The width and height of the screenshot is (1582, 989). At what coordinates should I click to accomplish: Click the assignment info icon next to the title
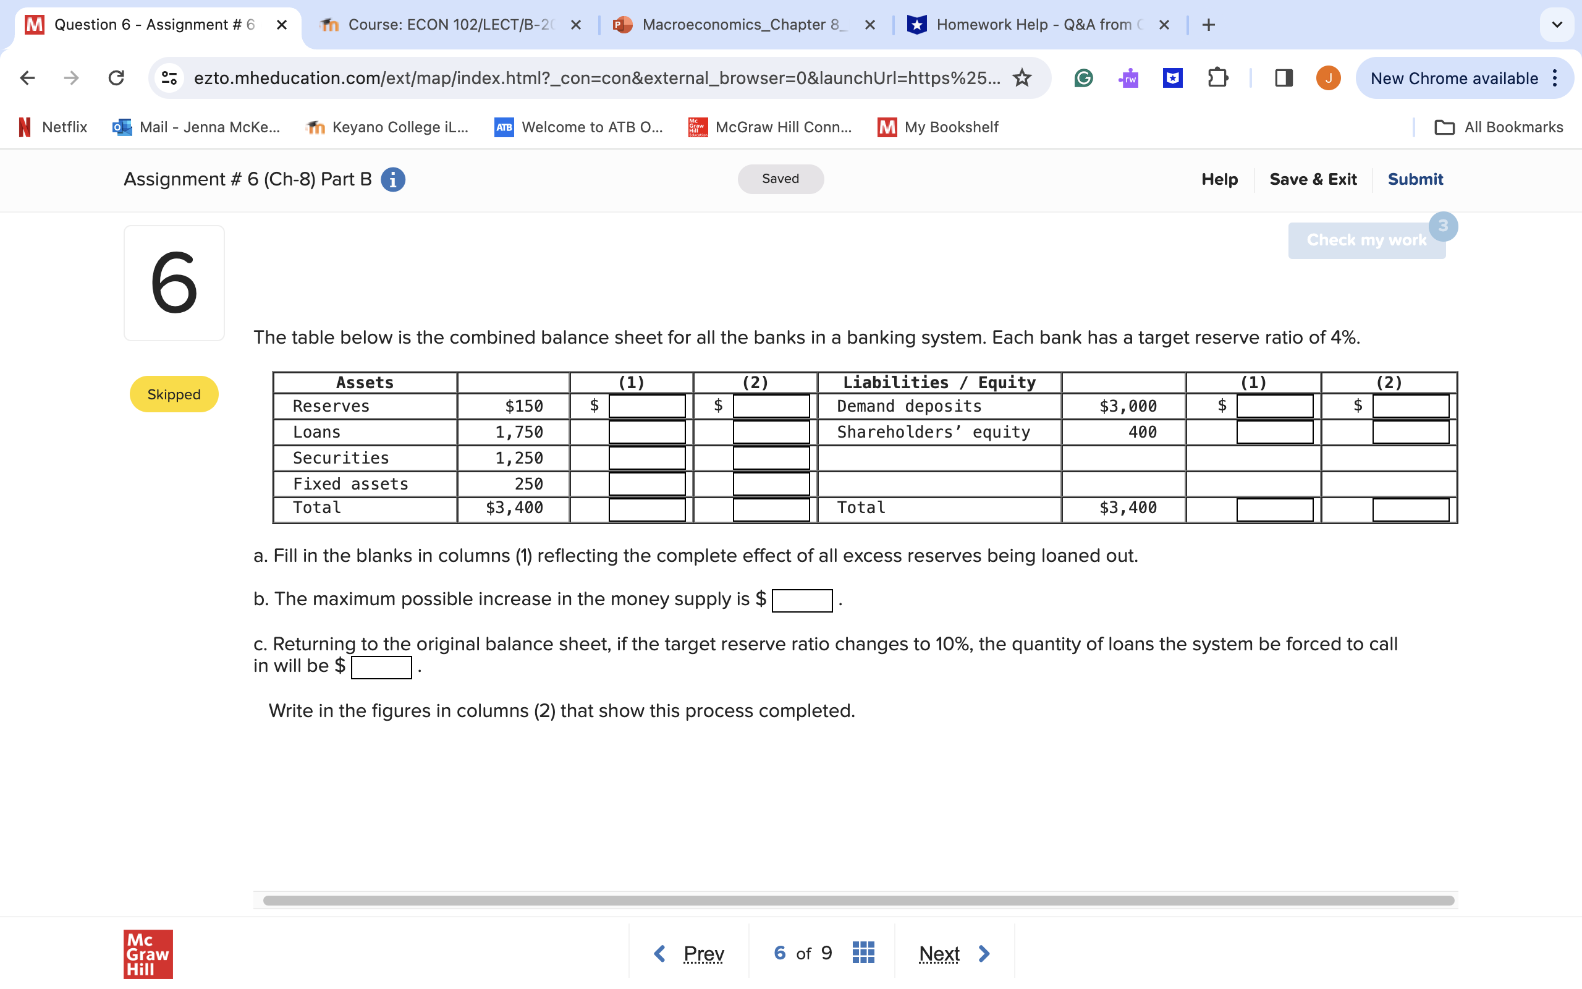393,179
